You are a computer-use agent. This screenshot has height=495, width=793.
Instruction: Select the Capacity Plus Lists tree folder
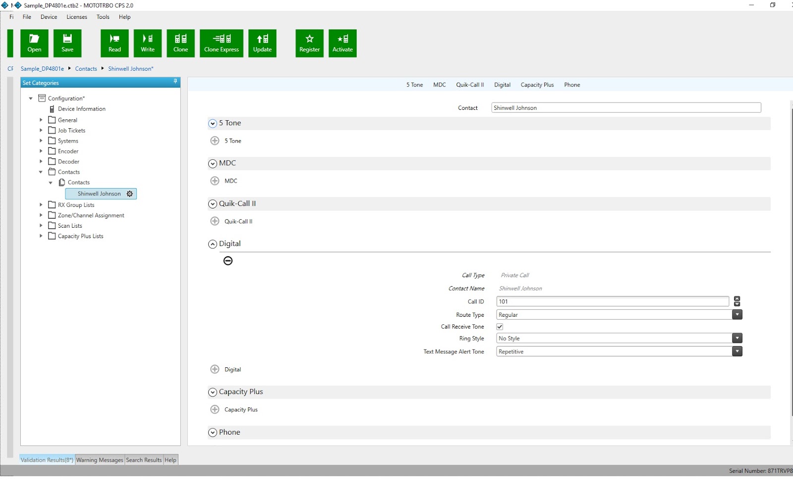(80, 236)
